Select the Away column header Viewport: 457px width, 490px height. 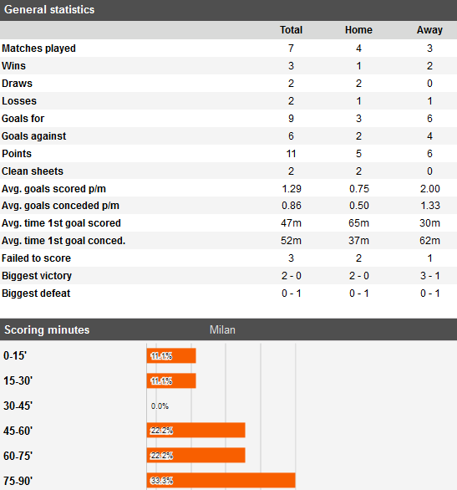pyautogui.click(x=429, y=30)
